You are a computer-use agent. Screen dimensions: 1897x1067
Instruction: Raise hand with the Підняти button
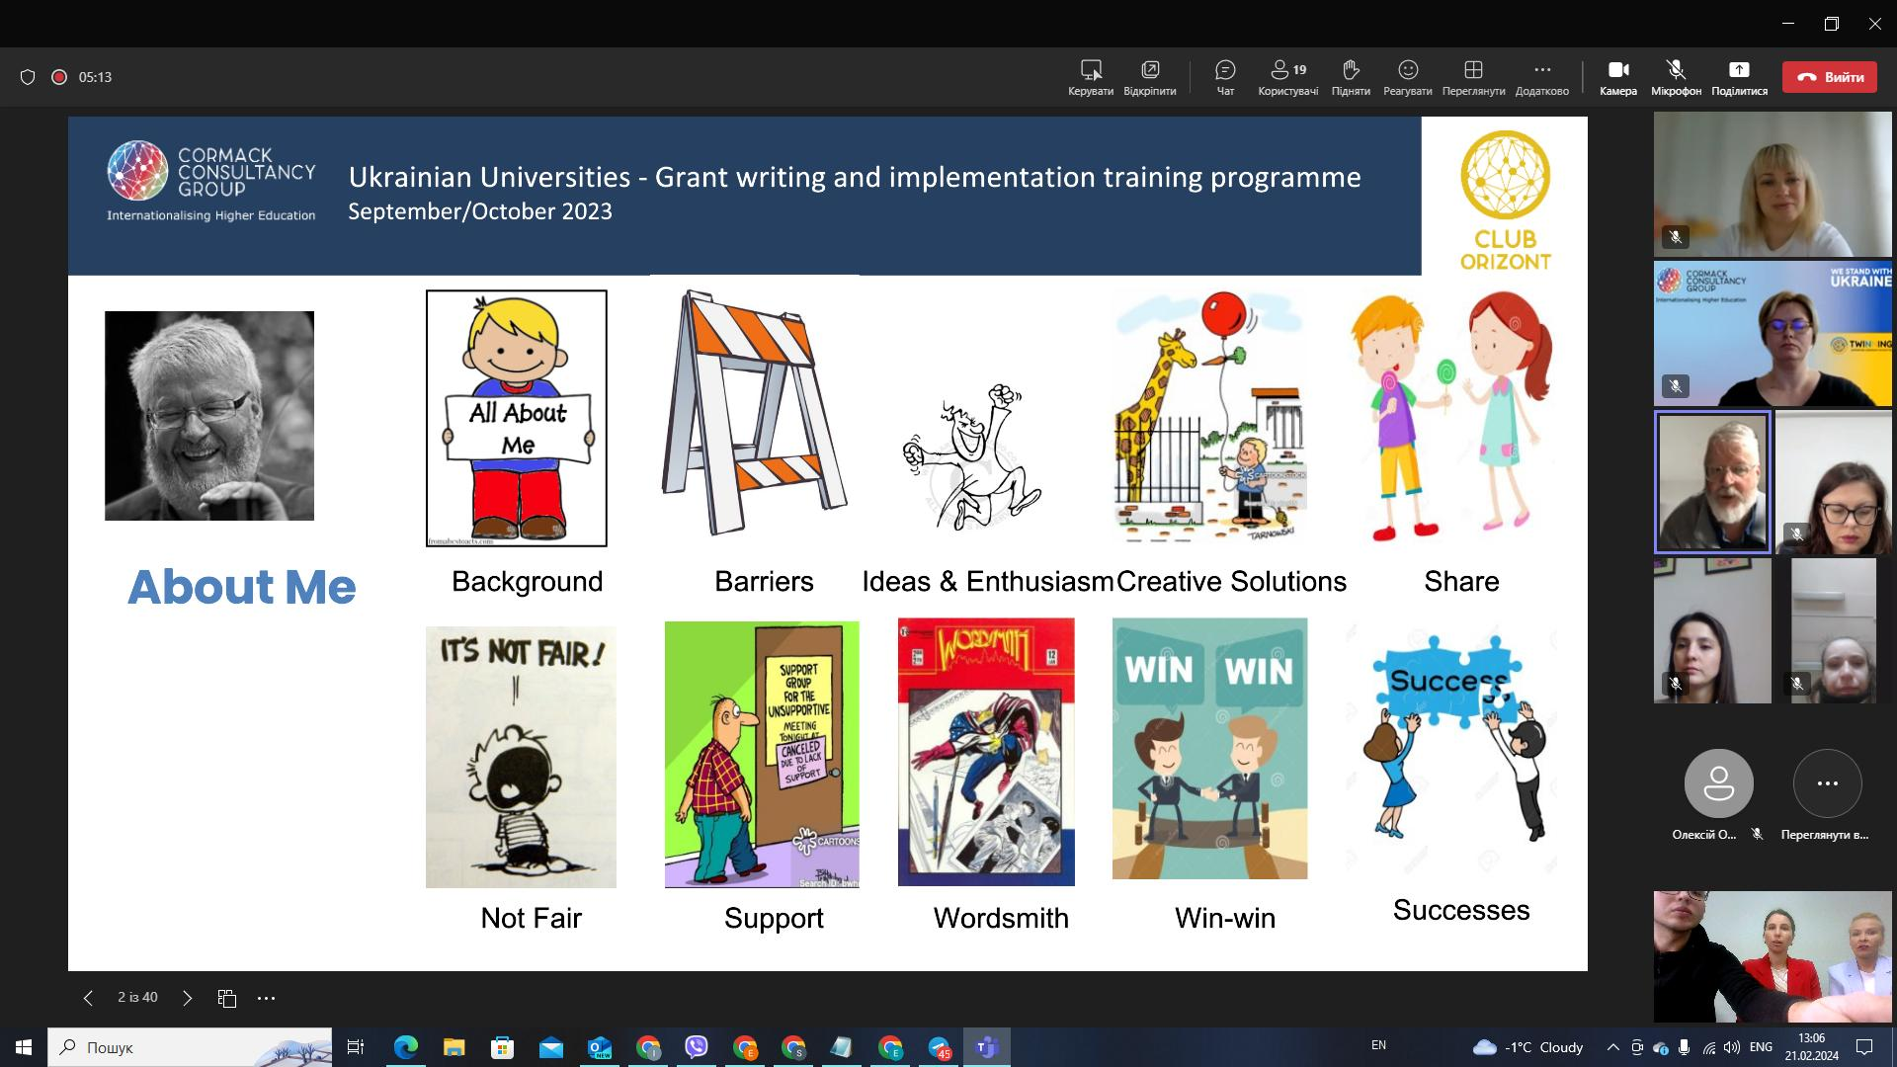(x=1351, y=77)
